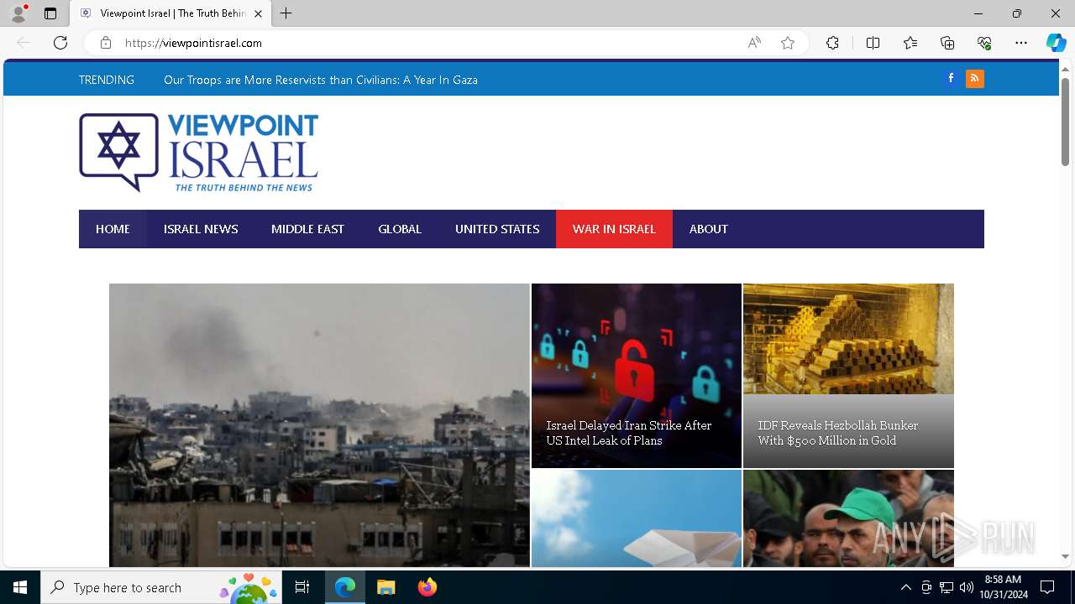Open the UNITED STATES section
Image resolution: width=1075 pixels, height=604 pixels.
tap(497, 229)
